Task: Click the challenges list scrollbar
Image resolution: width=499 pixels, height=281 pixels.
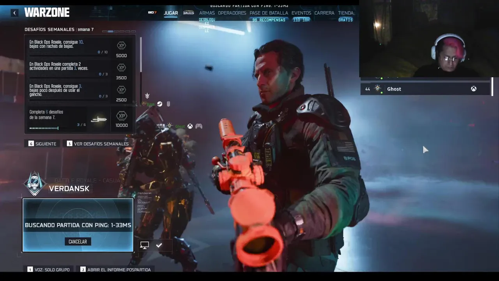Action: click(140, 55)
